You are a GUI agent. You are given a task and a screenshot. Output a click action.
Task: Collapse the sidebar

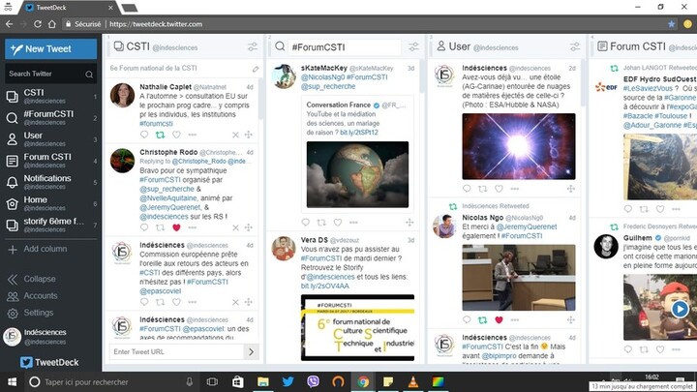click(32, 279)
